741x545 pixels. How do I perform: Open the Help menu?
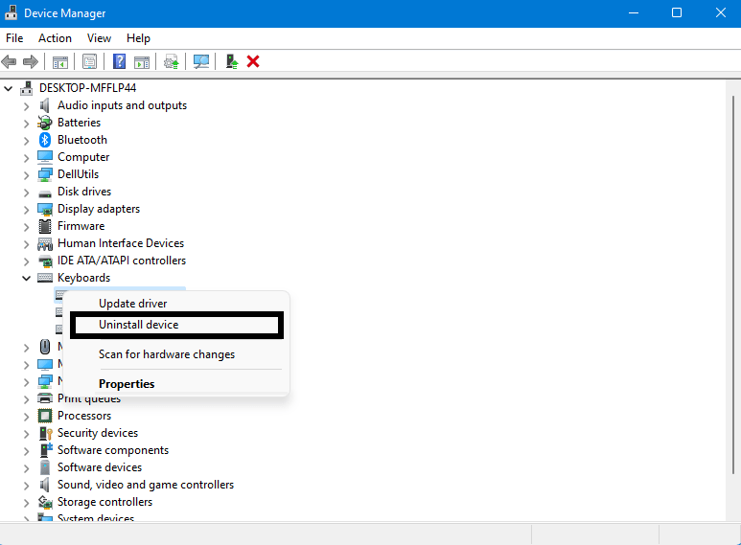point(138,38)
